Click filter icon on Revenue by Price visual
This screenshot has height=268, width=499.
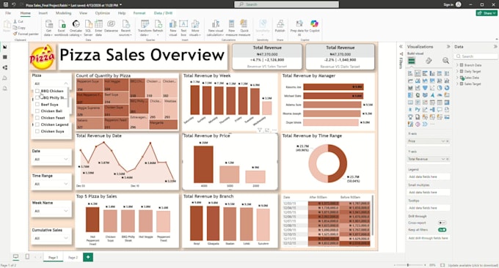point(260,130)
